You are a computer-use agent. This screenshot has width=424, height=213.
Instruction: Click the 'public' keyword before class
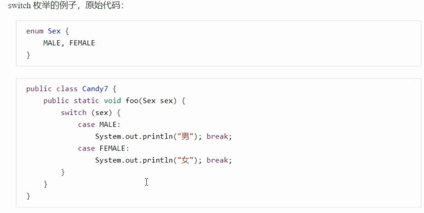(x=39, y=89)
